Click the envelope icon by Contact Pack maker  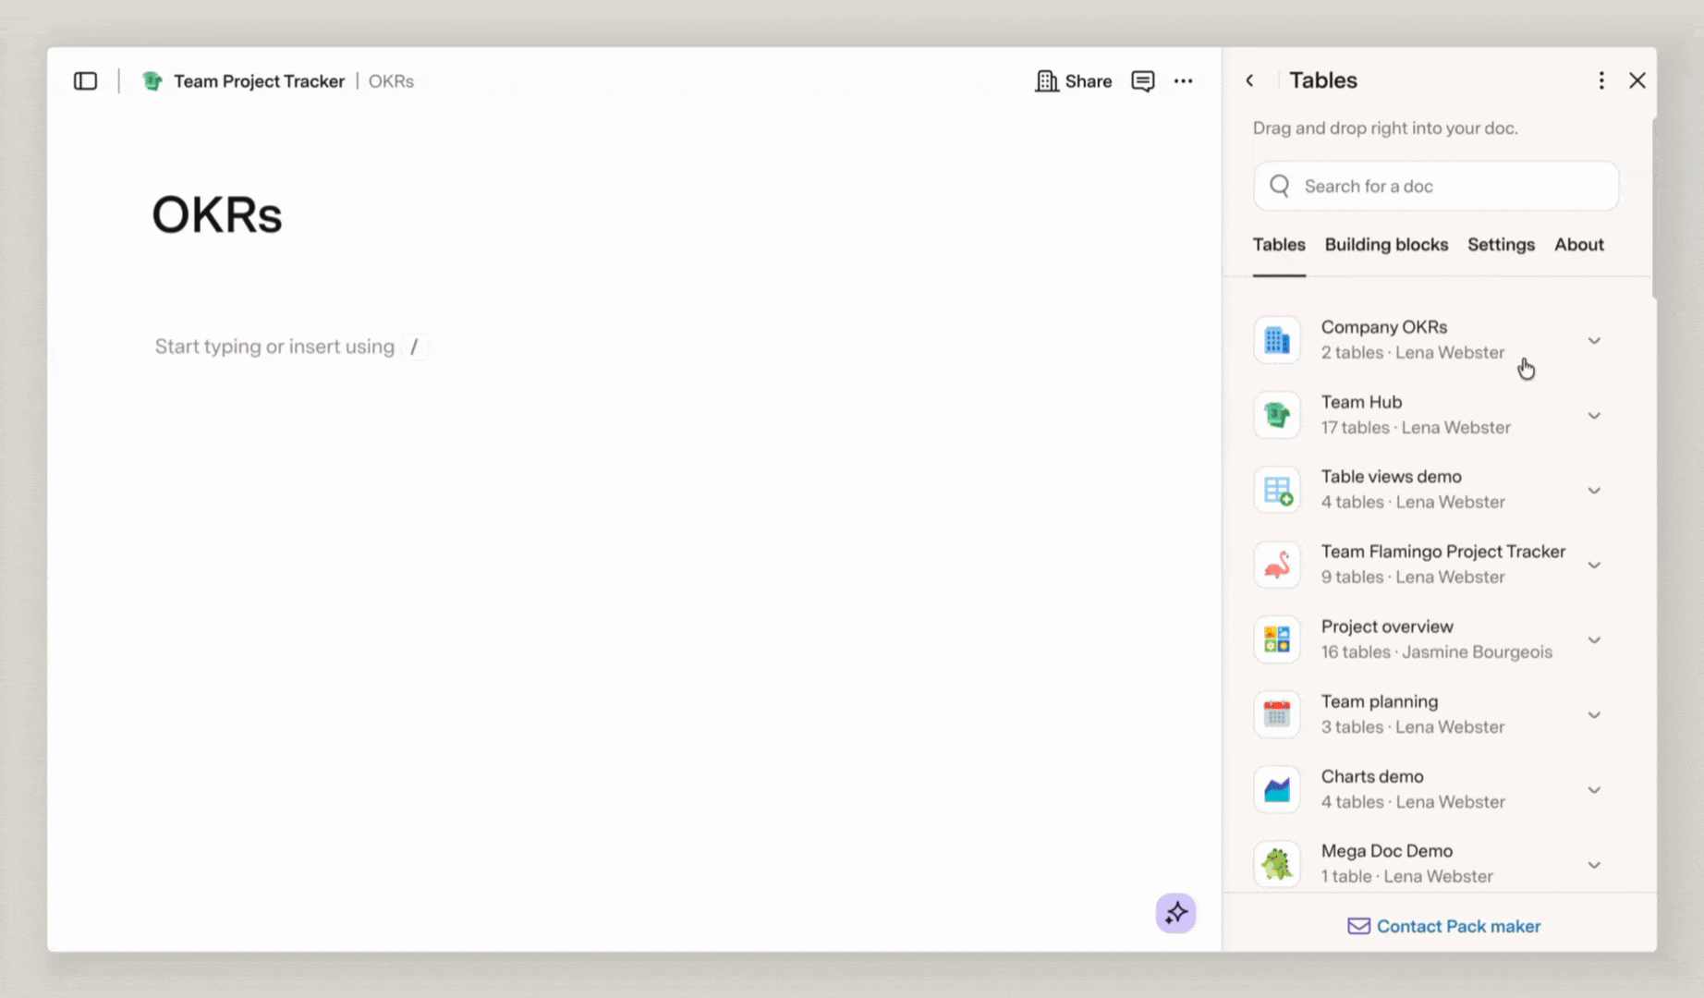[x=1358, y=926]
